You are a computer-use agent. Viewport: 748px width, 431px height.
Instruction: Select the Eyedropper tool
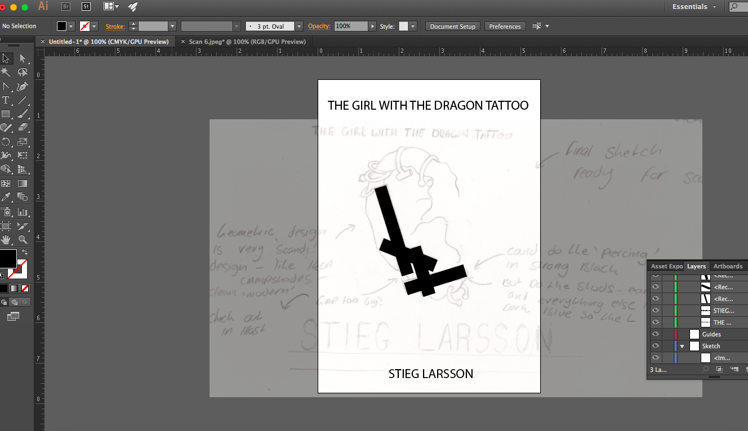point(6,197)
